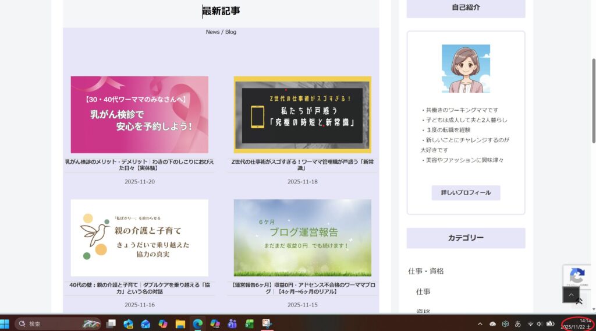Click the OneDrive cloud tray icon
Image resolution: width=596 pixels, height=331 pixels.
click(x=493, y=324)
